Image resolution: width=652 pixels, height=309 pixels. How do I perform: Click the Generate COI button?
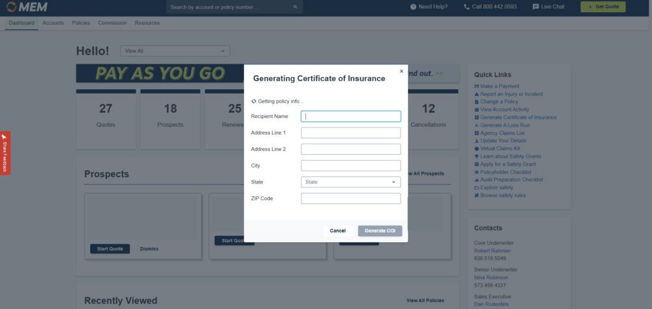pos(379,231)
